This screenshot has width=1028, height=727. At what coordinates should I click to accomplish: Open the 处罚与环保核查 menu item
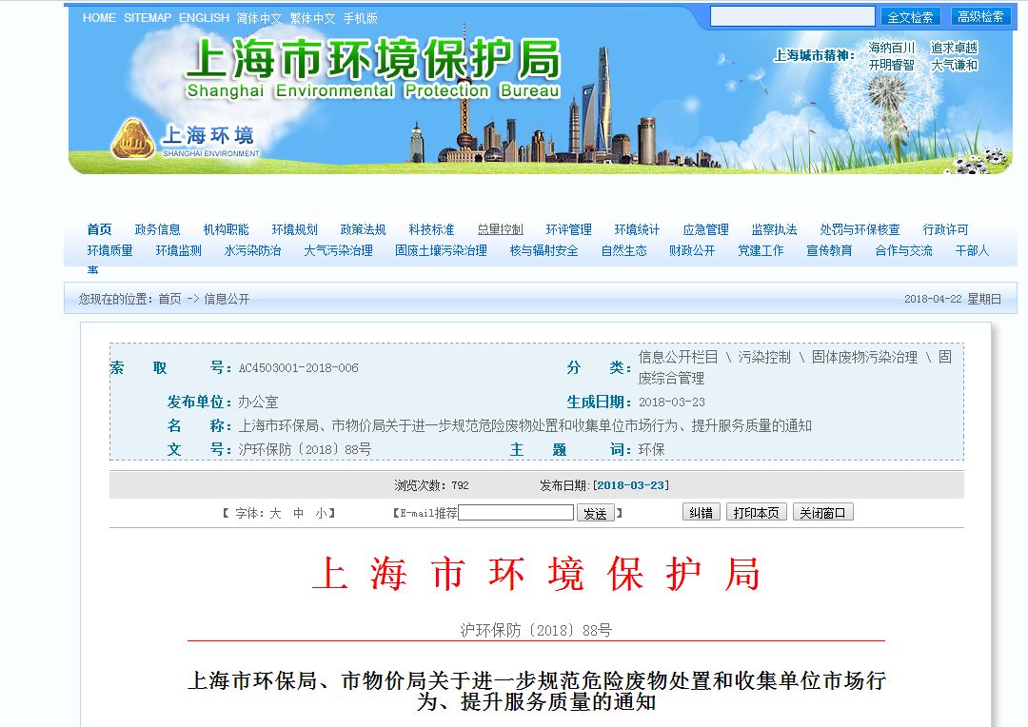click(x=860, y=229)
